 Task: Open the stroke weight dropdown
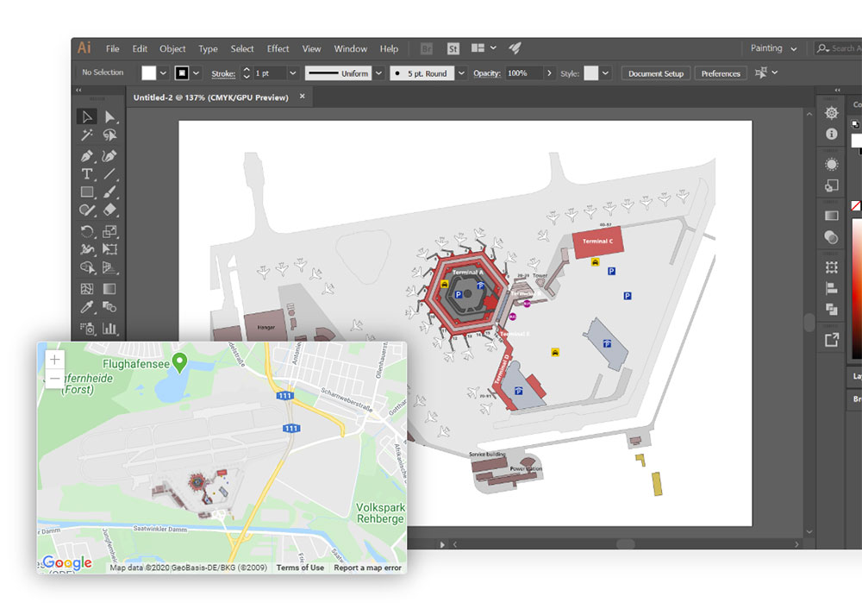[293, 73]
